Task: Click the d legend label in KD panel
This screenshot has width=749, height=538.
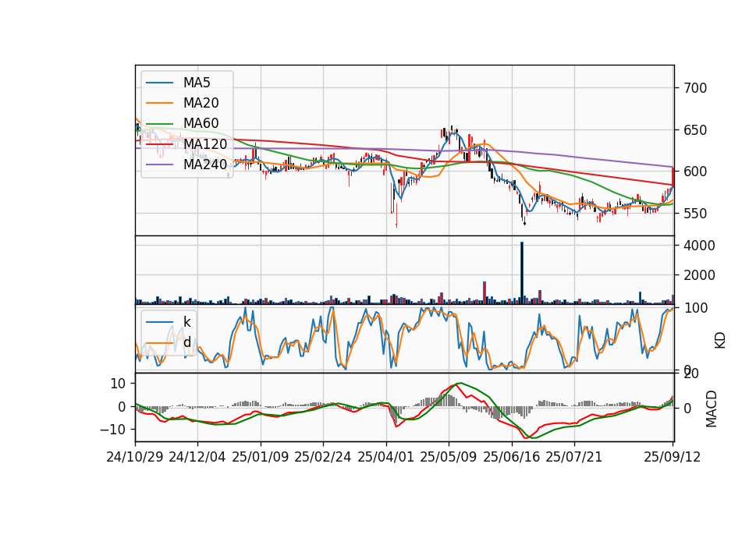Action: coord(187,342)
